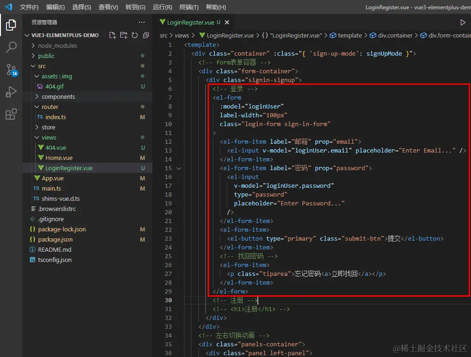Image resolution: width=471 pixels, height=357 pixels.
Task: Select the LoginRegister.vue editor tab
Action: [x=194, y=22]
